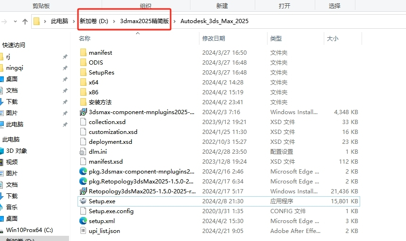406x241 pixels.
Task: Open rj in quick access
Action: pyautogui.click(x=8, y=57)
